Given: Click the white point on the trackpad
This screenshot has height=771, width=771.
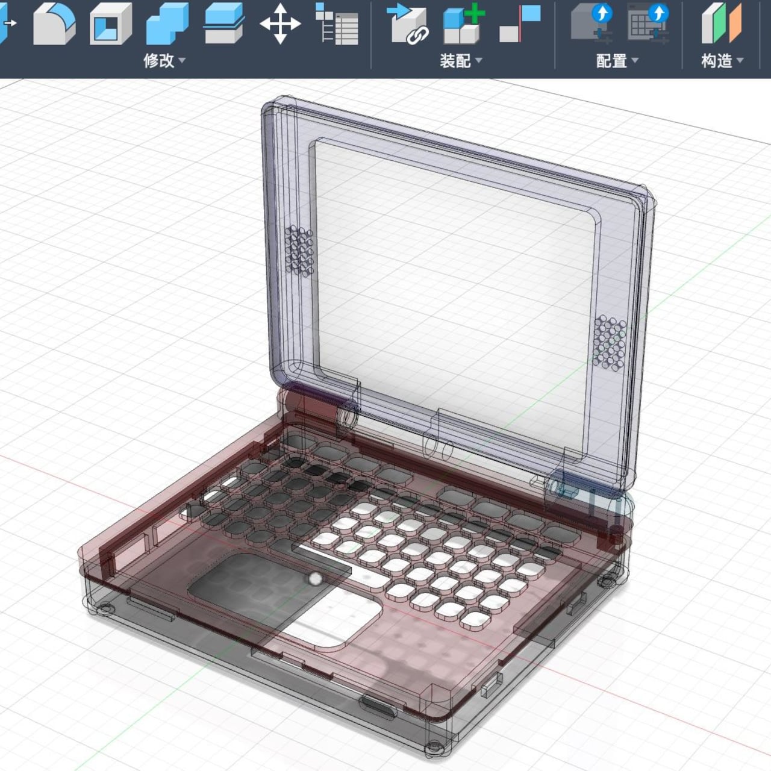Looking at the screenshot, I should tap(315, 579).
